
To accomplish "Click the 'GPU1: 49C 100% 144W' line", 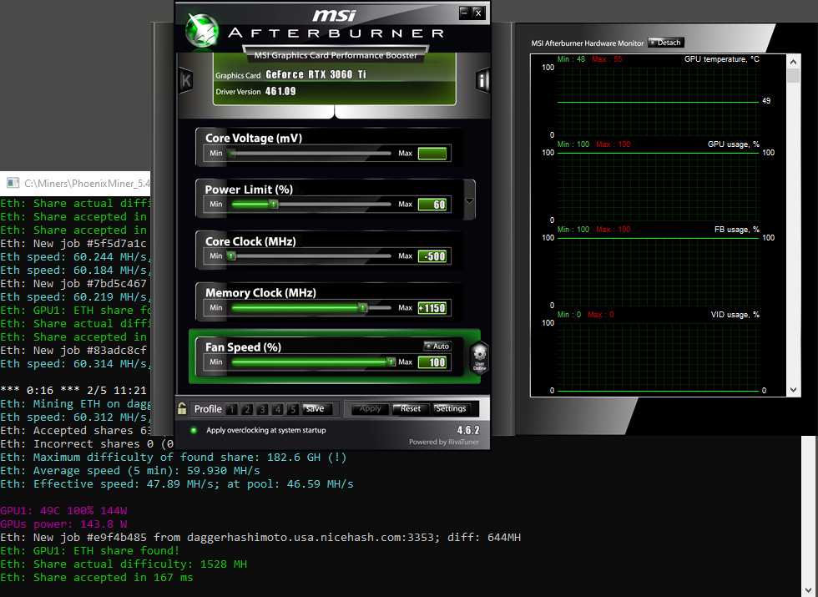I will tap(63, 510).
